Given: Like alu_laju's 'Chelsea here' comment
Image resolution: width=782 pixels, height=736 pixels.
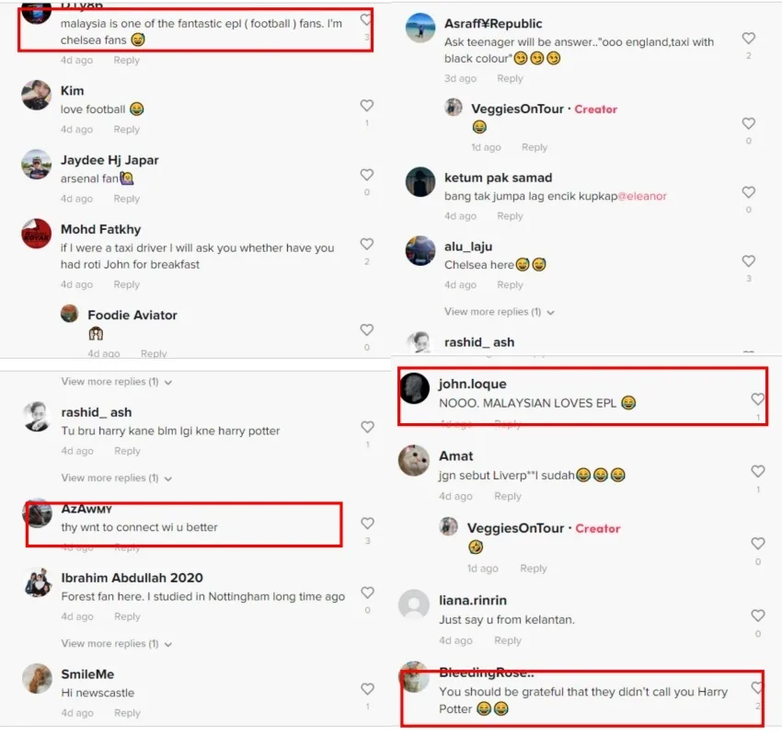Looking at the screenshot, I should pos(748,260).
